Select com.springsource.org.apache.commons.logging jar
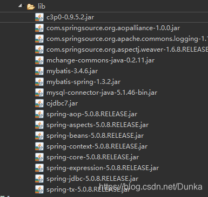Viewport: 208px width, 197px height. pyautogui.click(x=128, y=39)
